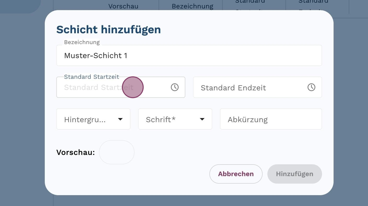Click the bold Vorschau: label in dialog

(x=76, y=152)
